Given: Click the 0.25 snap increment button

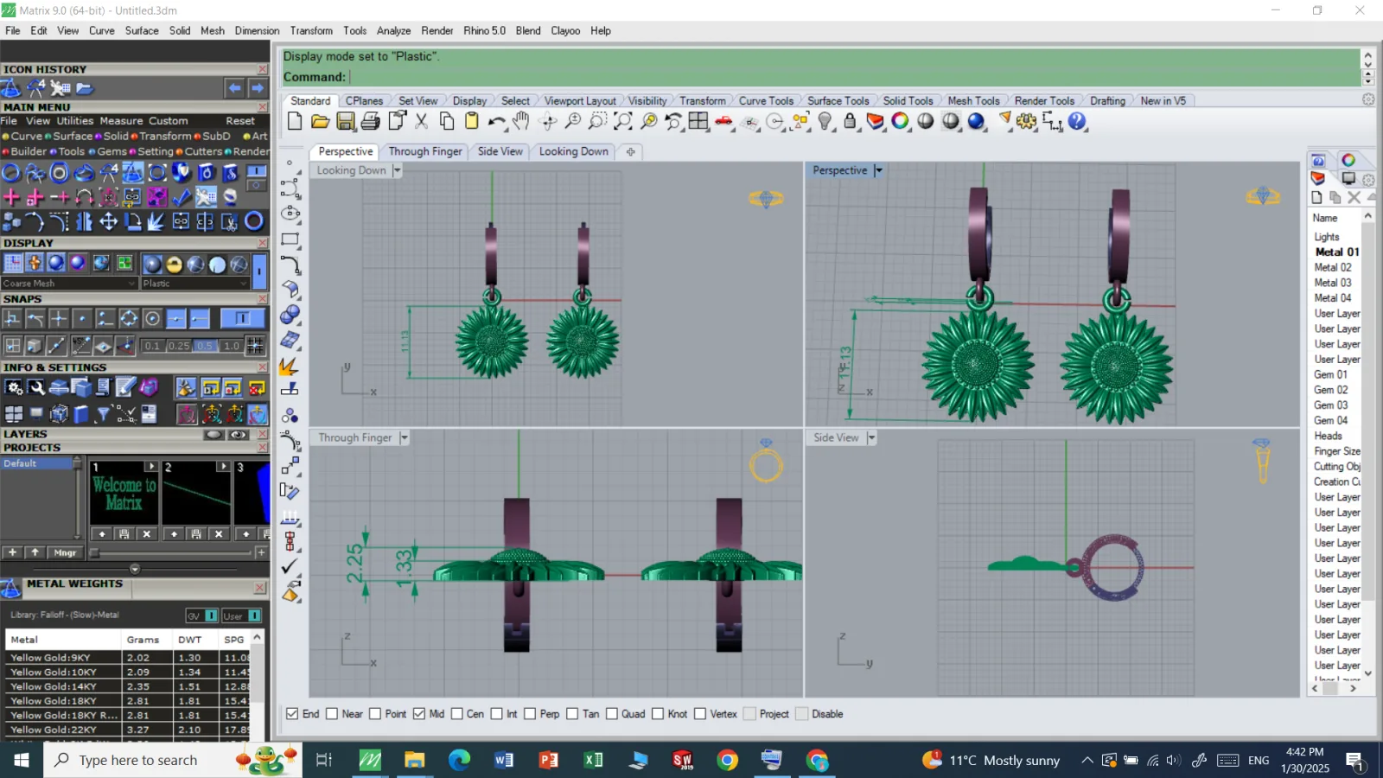Looking at the screenshot, I should pos(179,346).
